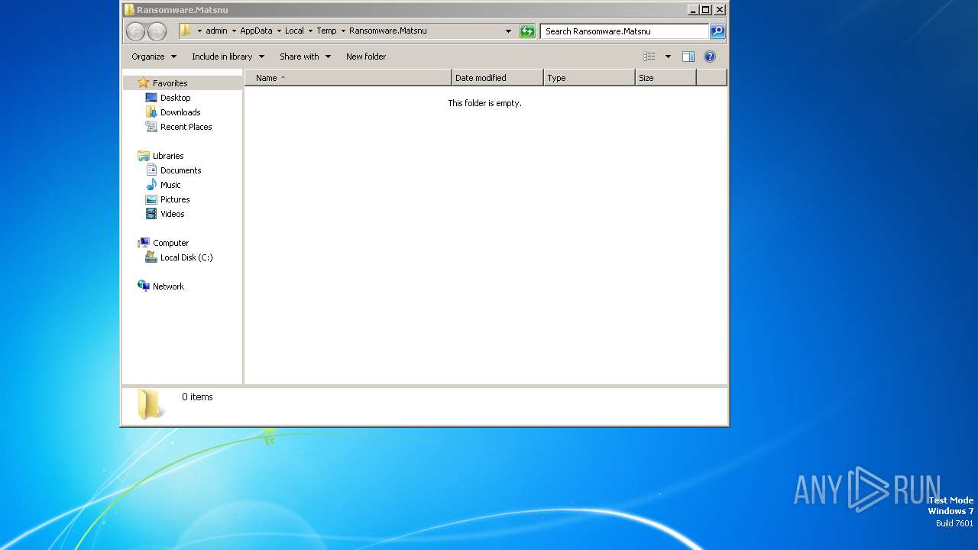Click the Documents library icon
978x550 pixels.
151,170
